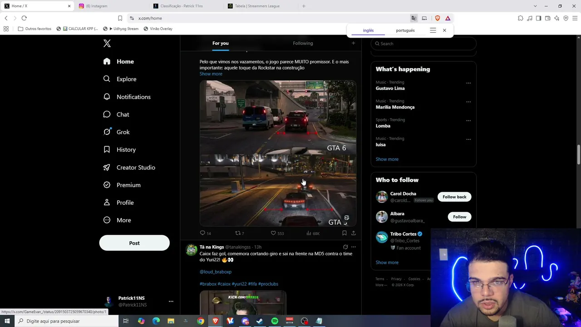This screenshot has height=327, width=581.
Task: Open more options for Gustavo Lima trend
Action: (468, 83)
